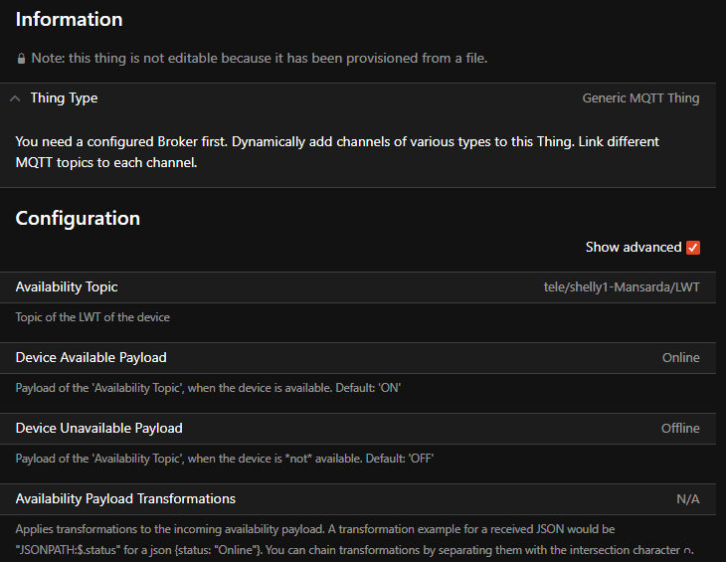726x562 pixels.
Task: Click the JSONPATH transformation help text
Action: click(x=354, y=539)
